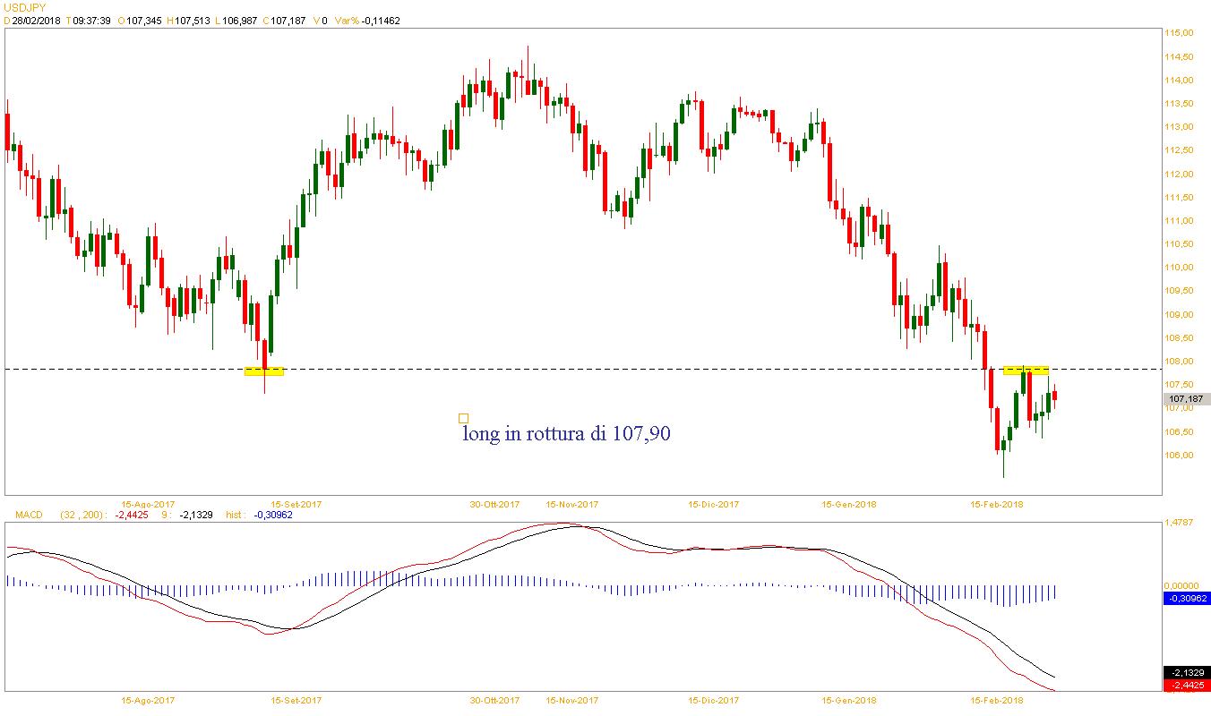This screenshot has height=716, width=1211.
Task: Click the yellow highlight at the February 2018 highs
Action: coord(1026,370)
